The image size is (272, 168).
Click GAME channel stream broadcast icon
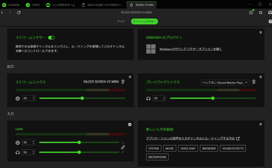point(18,143)
